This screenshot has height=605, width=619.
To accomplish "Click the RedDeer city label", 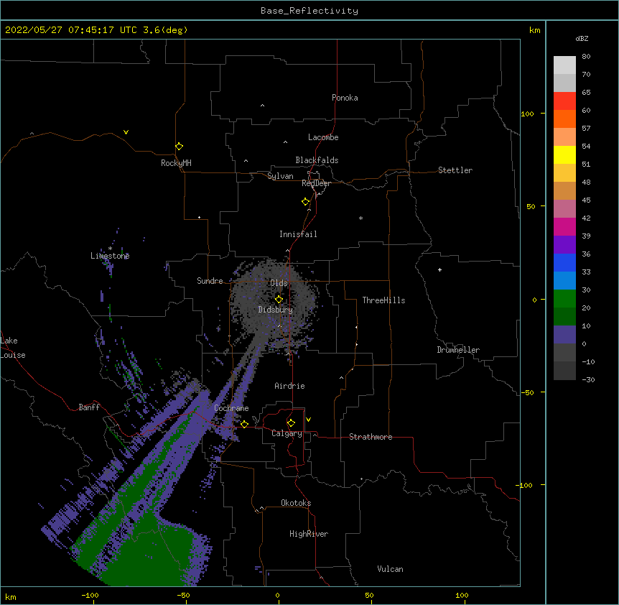I will click(x=316, y=183).
